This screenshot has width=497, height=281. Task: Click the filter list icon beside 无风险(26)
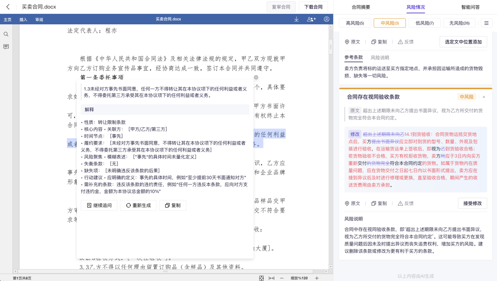point(486,23)
